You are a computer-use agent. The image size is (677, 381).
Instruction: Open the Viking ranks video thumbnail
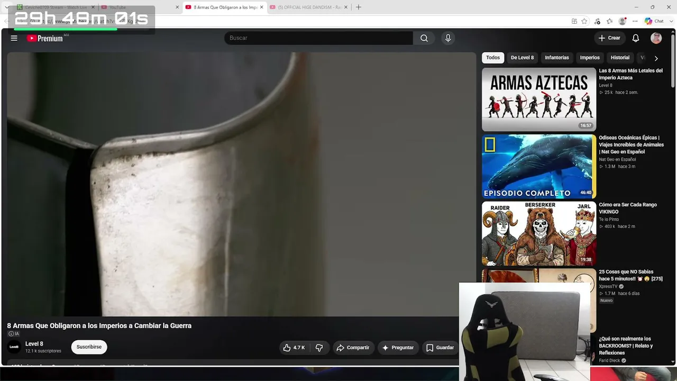539,233
